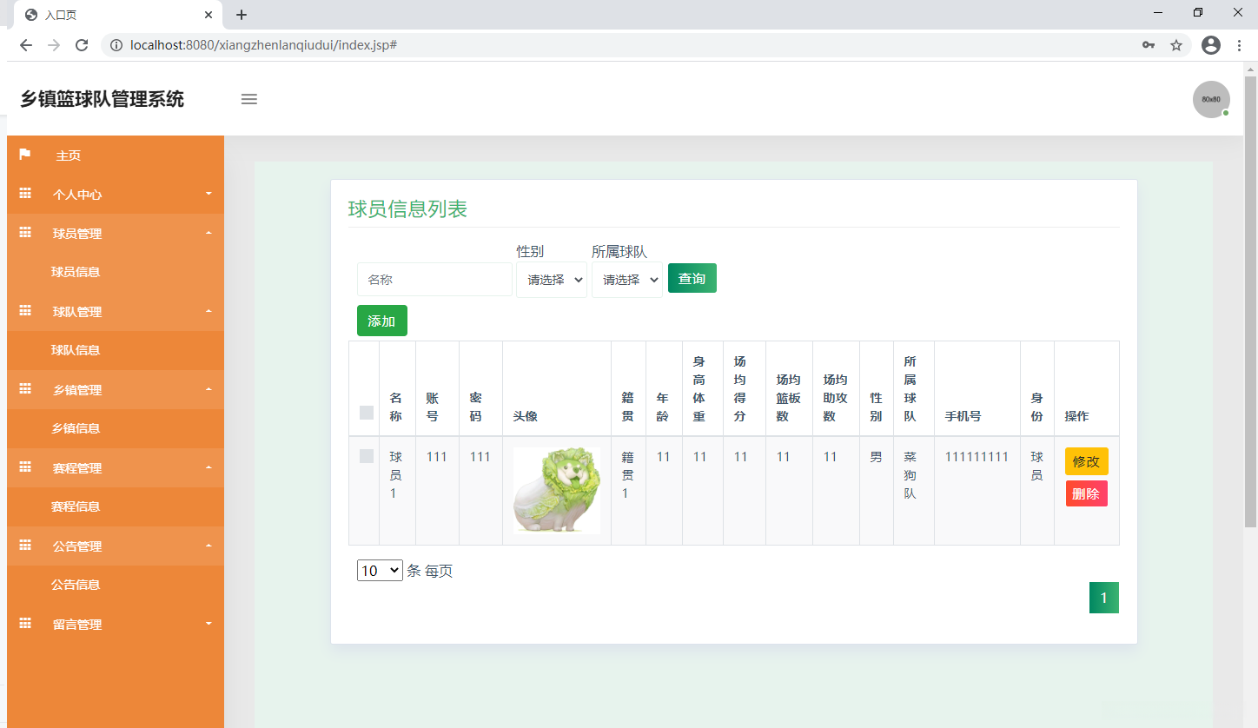The height and width of the screenshot is (728, 1258).
Task: Toggle the bookmark star in the address bar
Action: click(x=1176, y=44)
